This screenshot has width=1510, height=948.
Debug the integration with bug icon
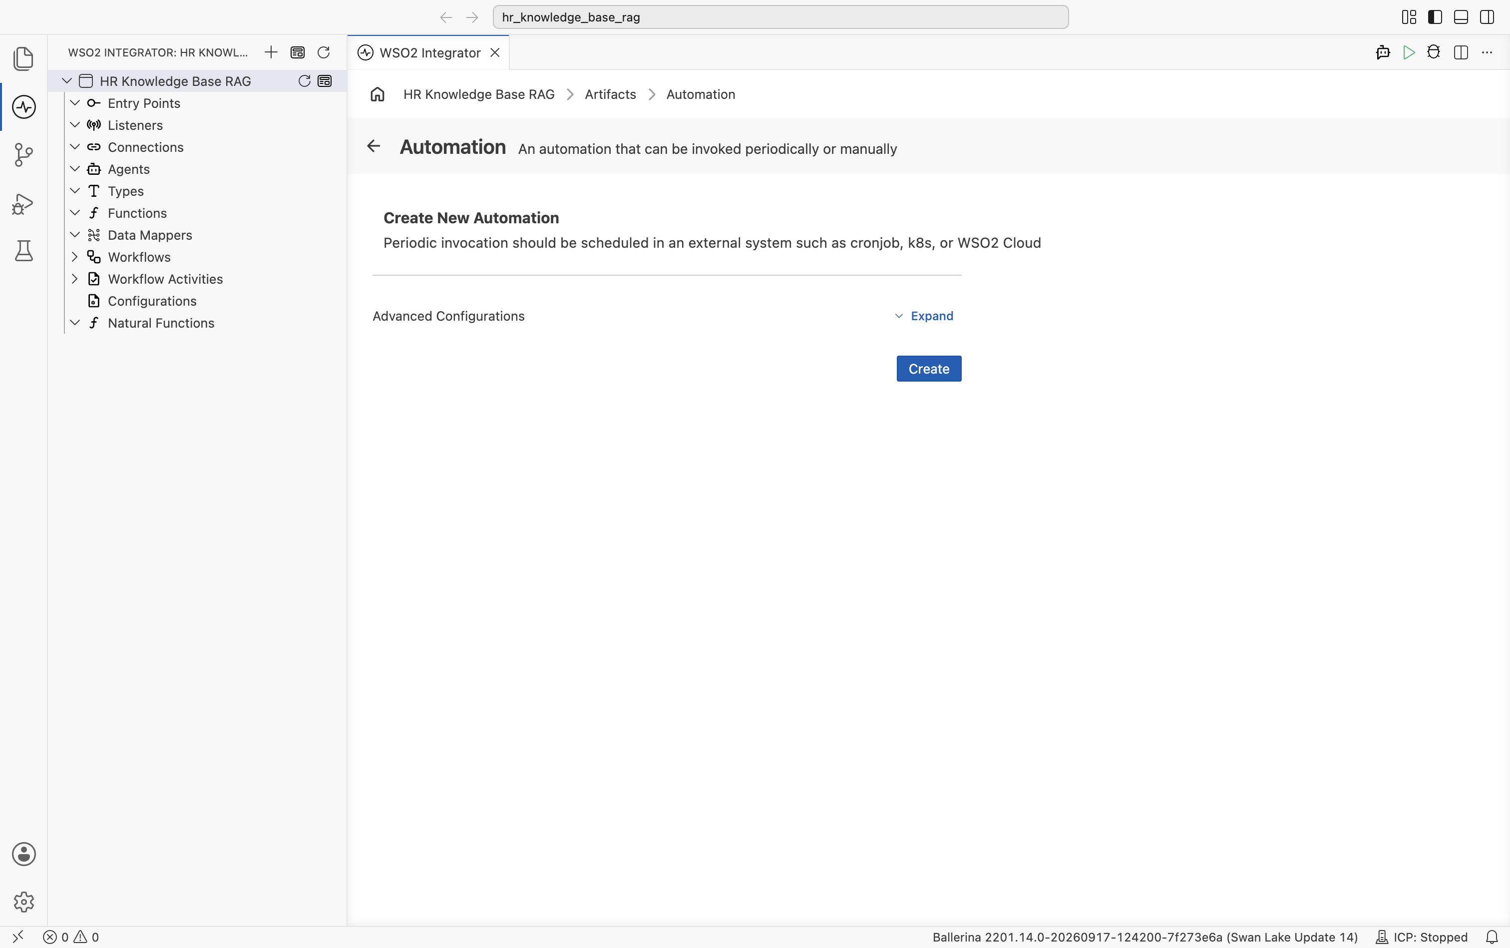pyautogui.click(x=1434, y=52)
